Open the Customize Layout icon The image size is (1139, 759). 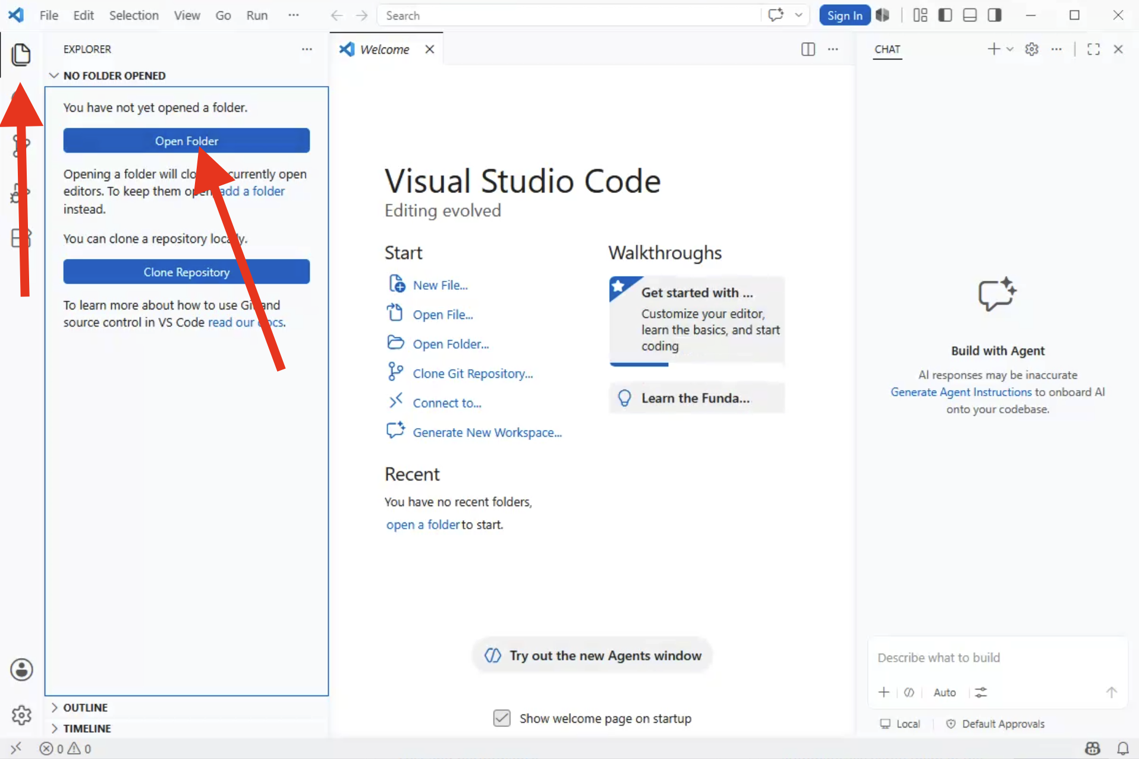[x=920, y=15]
